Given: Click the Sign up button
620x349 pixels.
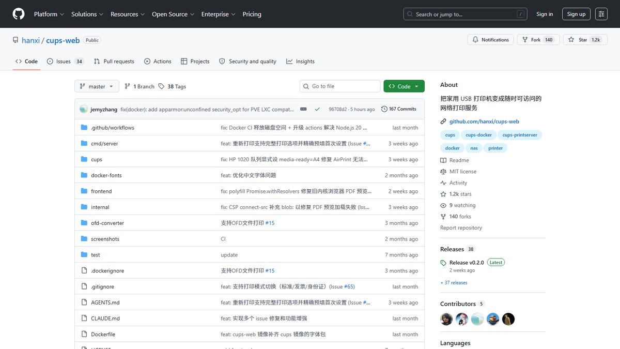Looking at the screenshot, I should click(x=576, y=14).
